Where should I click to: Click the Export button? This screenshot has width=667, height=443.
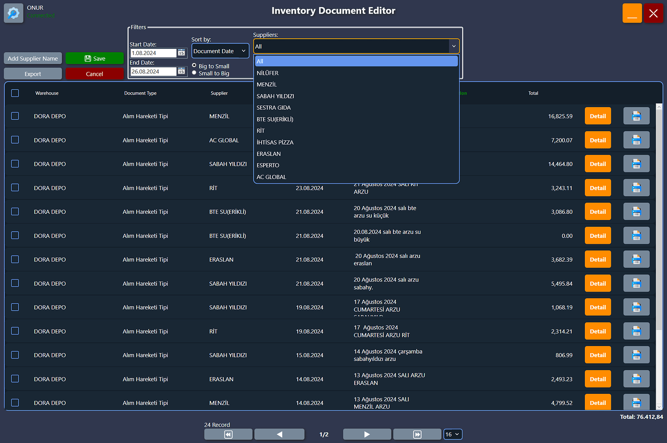point(33,74)
